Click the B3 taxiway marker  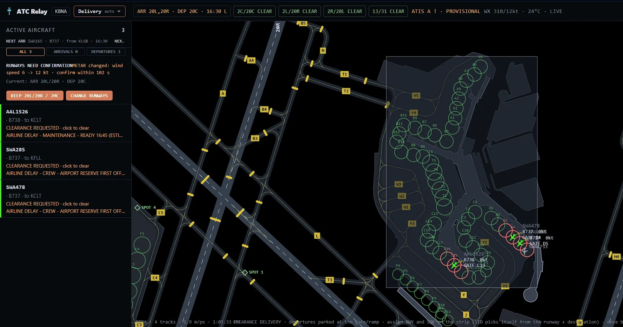[x=255, y=138]
